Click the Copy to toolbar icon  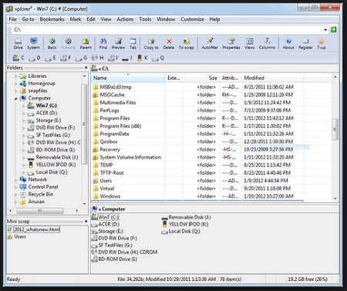(151, 44)
